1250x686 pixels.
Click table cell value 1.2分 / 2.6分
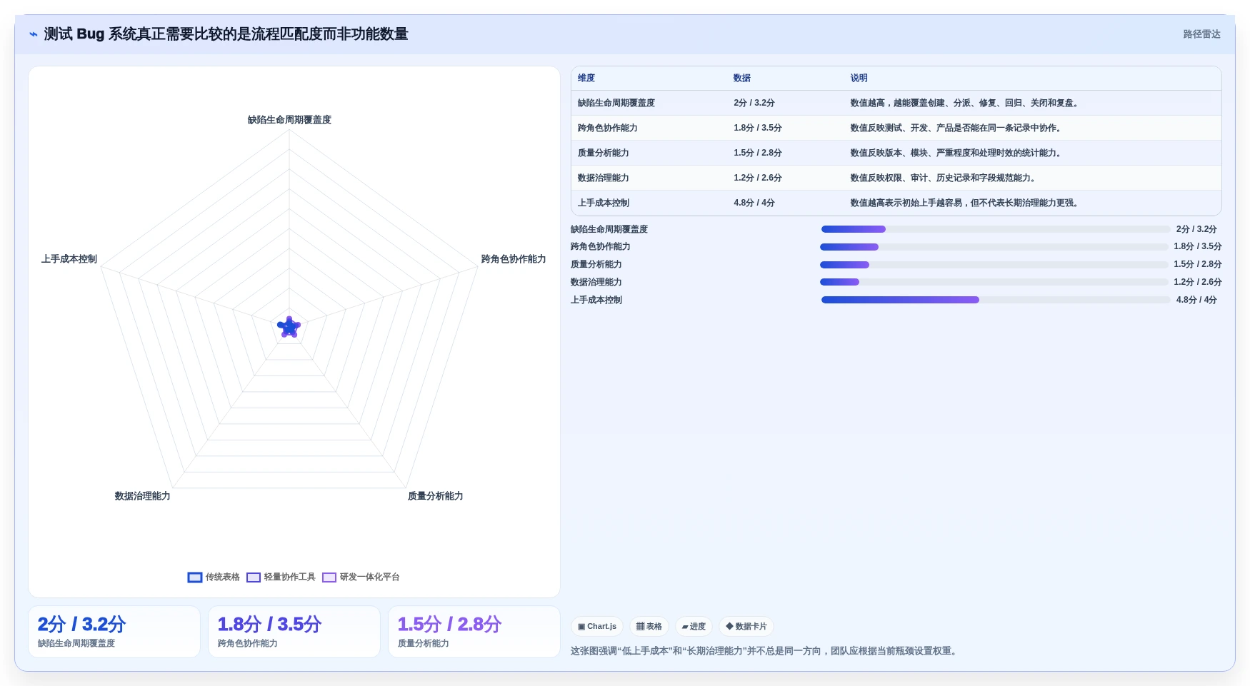tap(758, 178)
